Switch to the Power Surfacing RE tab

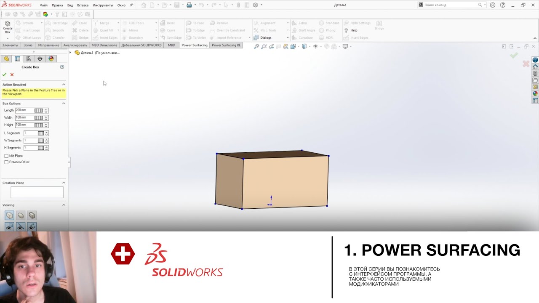[227, 45]
